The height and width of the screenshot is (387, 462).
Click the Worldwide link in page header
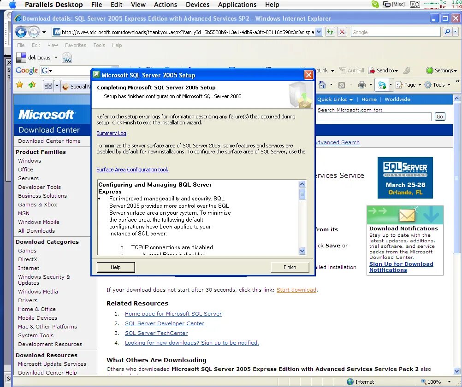click(397, 99)
